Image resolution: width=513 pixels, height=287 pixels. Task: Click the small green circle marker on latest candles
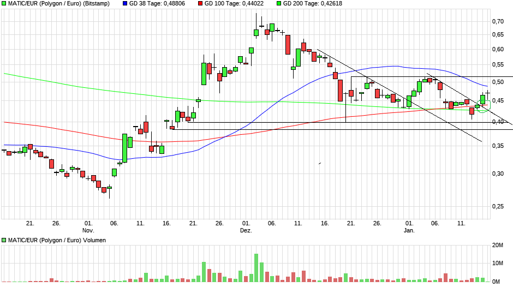(x=483, y=107)
